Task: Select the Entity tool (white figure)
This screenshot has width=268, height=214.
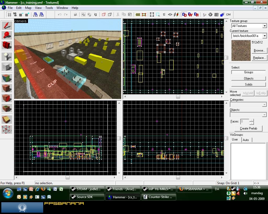Action: click(7, 57)
